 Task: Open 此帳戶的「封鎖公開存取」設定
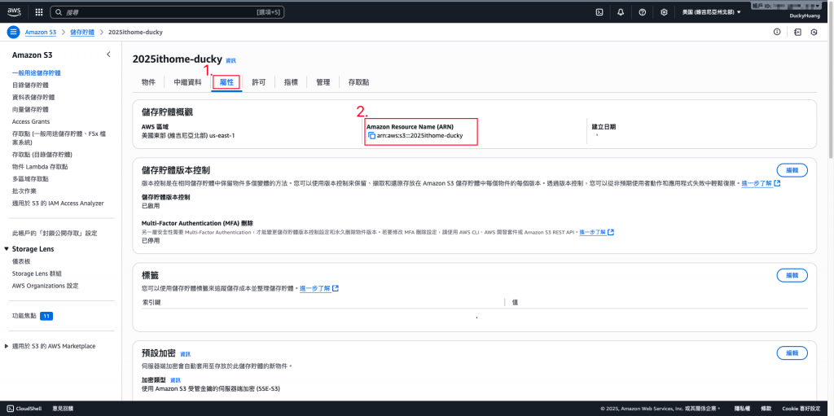tap(55, 233)
